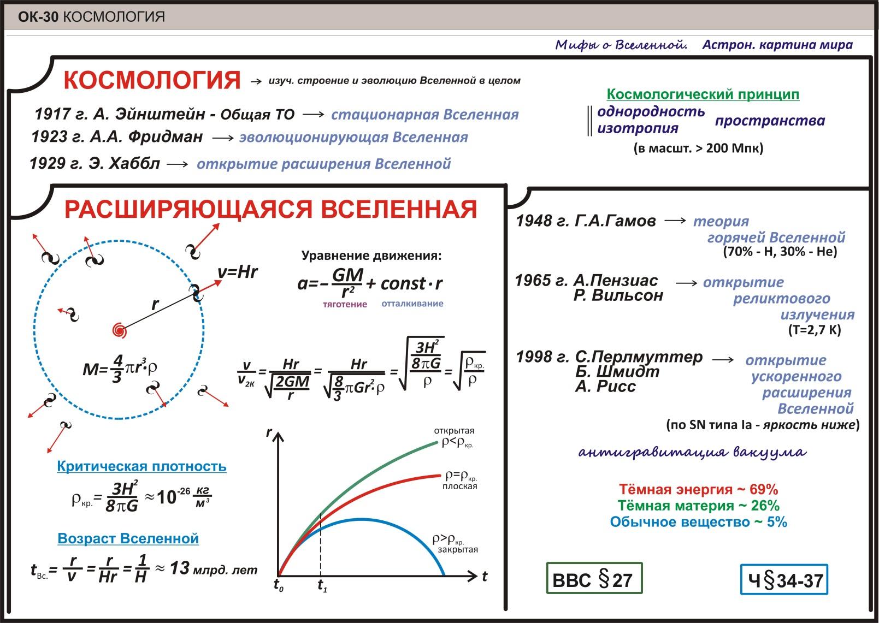Click the radius label r inside the circle
The image size is (879, 623).
coord(155,305)
